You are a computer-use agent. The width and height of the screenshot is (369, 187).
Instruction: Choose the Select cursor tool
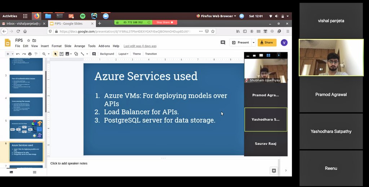pos(55,54)
